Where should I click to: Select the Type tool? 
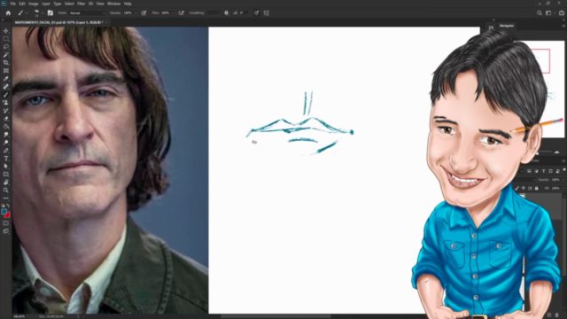click(6, 159)
